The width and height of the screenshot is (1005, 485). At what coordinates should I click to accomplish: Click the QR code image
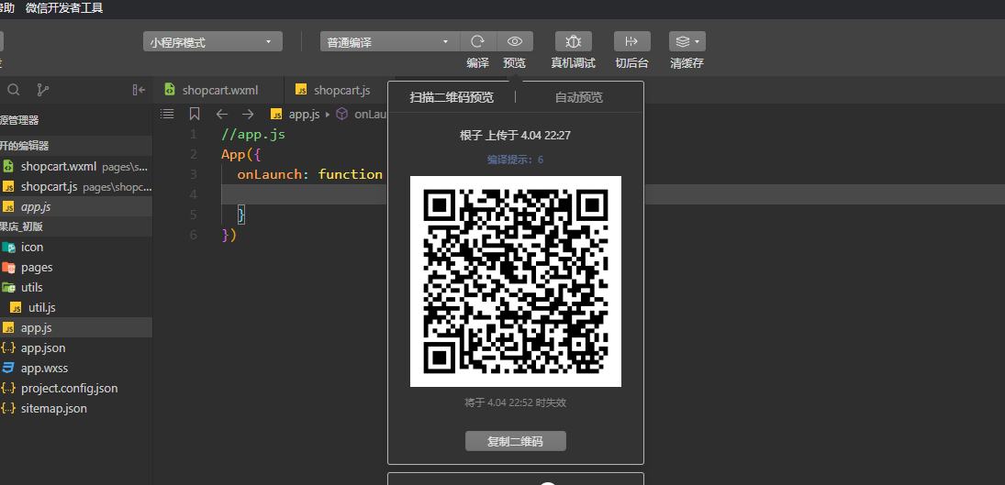pyautogui.click(x=515, y=281)
